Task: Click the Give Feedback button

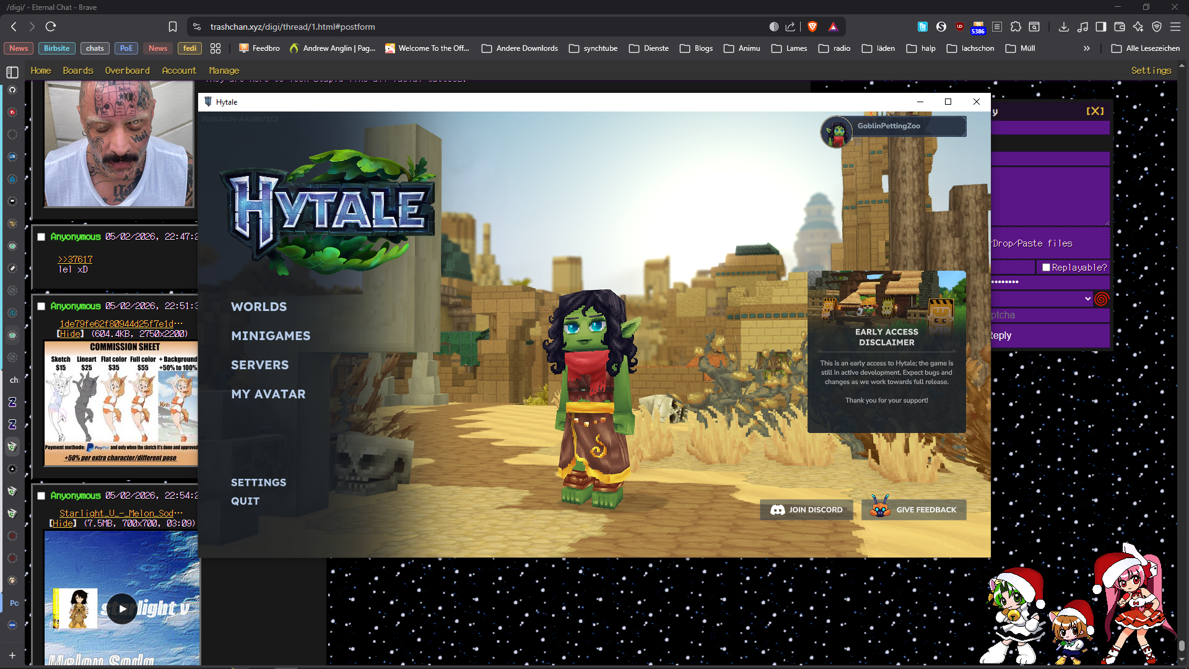Action: coord(913,510)
